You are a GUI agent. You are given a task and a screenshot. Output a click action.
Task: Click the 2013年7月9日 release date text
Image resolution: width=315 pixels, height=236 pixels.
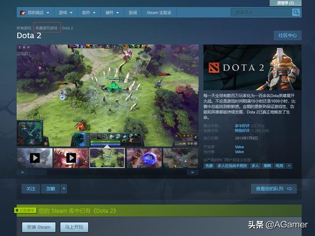(246, 138)
